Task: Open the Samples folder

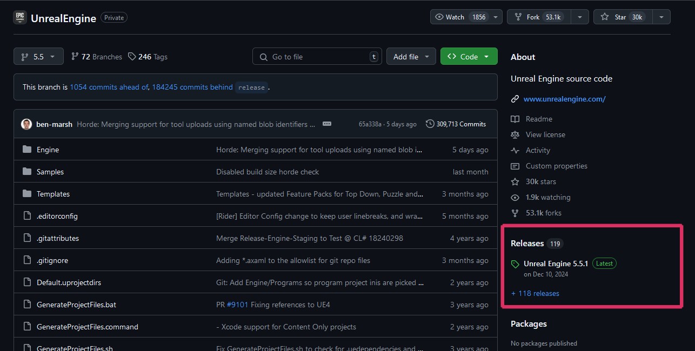Action: (x=50, y=172)
